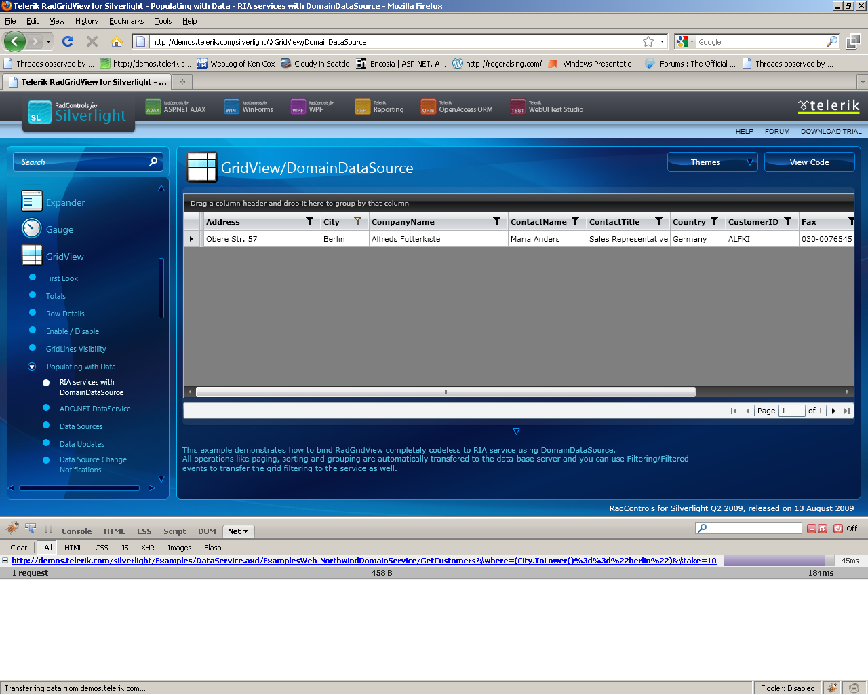The height and width of the screenshot is (695, 868).
Task: Select the ADO.NET DataService example
Action: 95,409
